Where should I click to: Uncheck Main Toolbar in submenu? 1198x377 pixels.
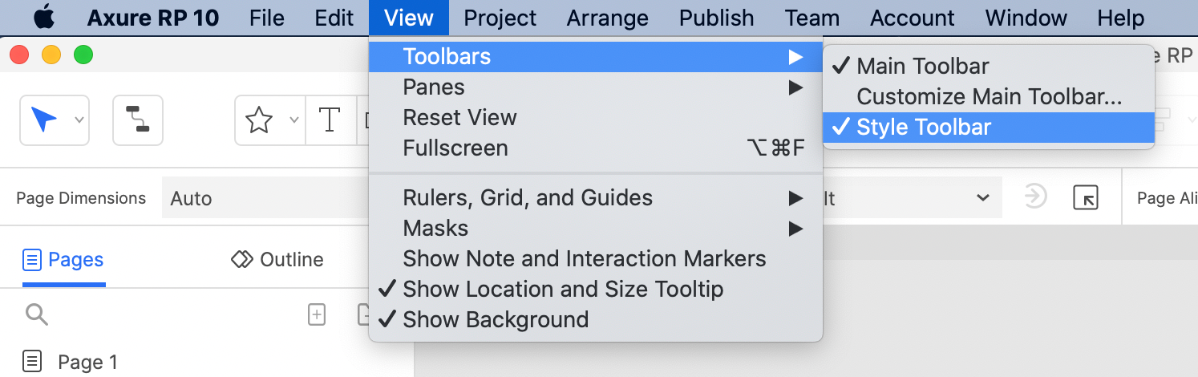tap(989, 66)
